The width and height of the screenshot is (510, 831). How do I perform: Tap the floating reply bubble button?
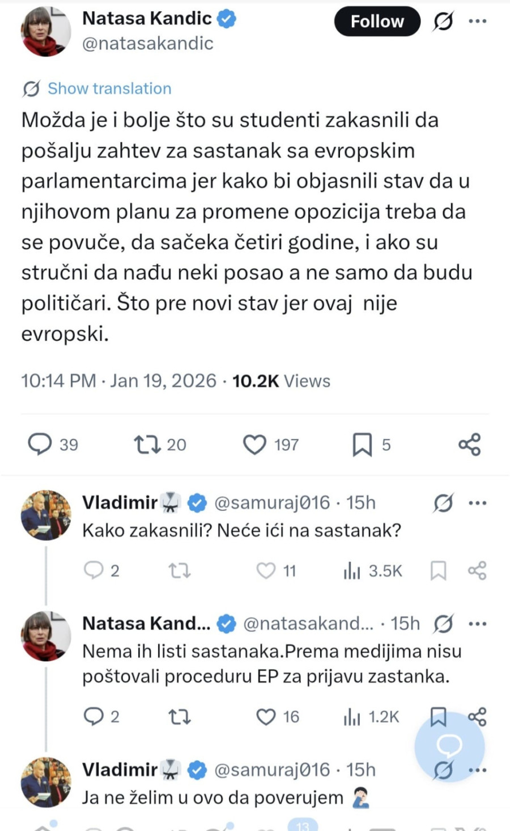pyautogui.click(x=450, y=747)
